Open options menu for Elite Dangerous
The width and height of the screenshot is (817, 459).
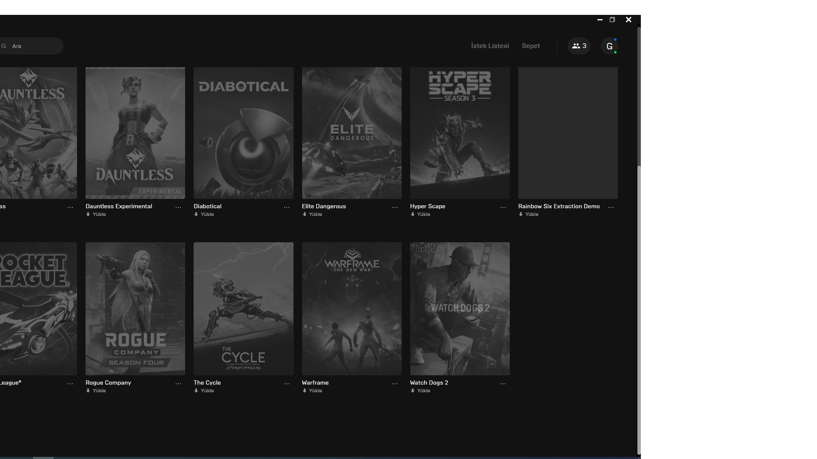pyautogui.click(x=395, y=207)
